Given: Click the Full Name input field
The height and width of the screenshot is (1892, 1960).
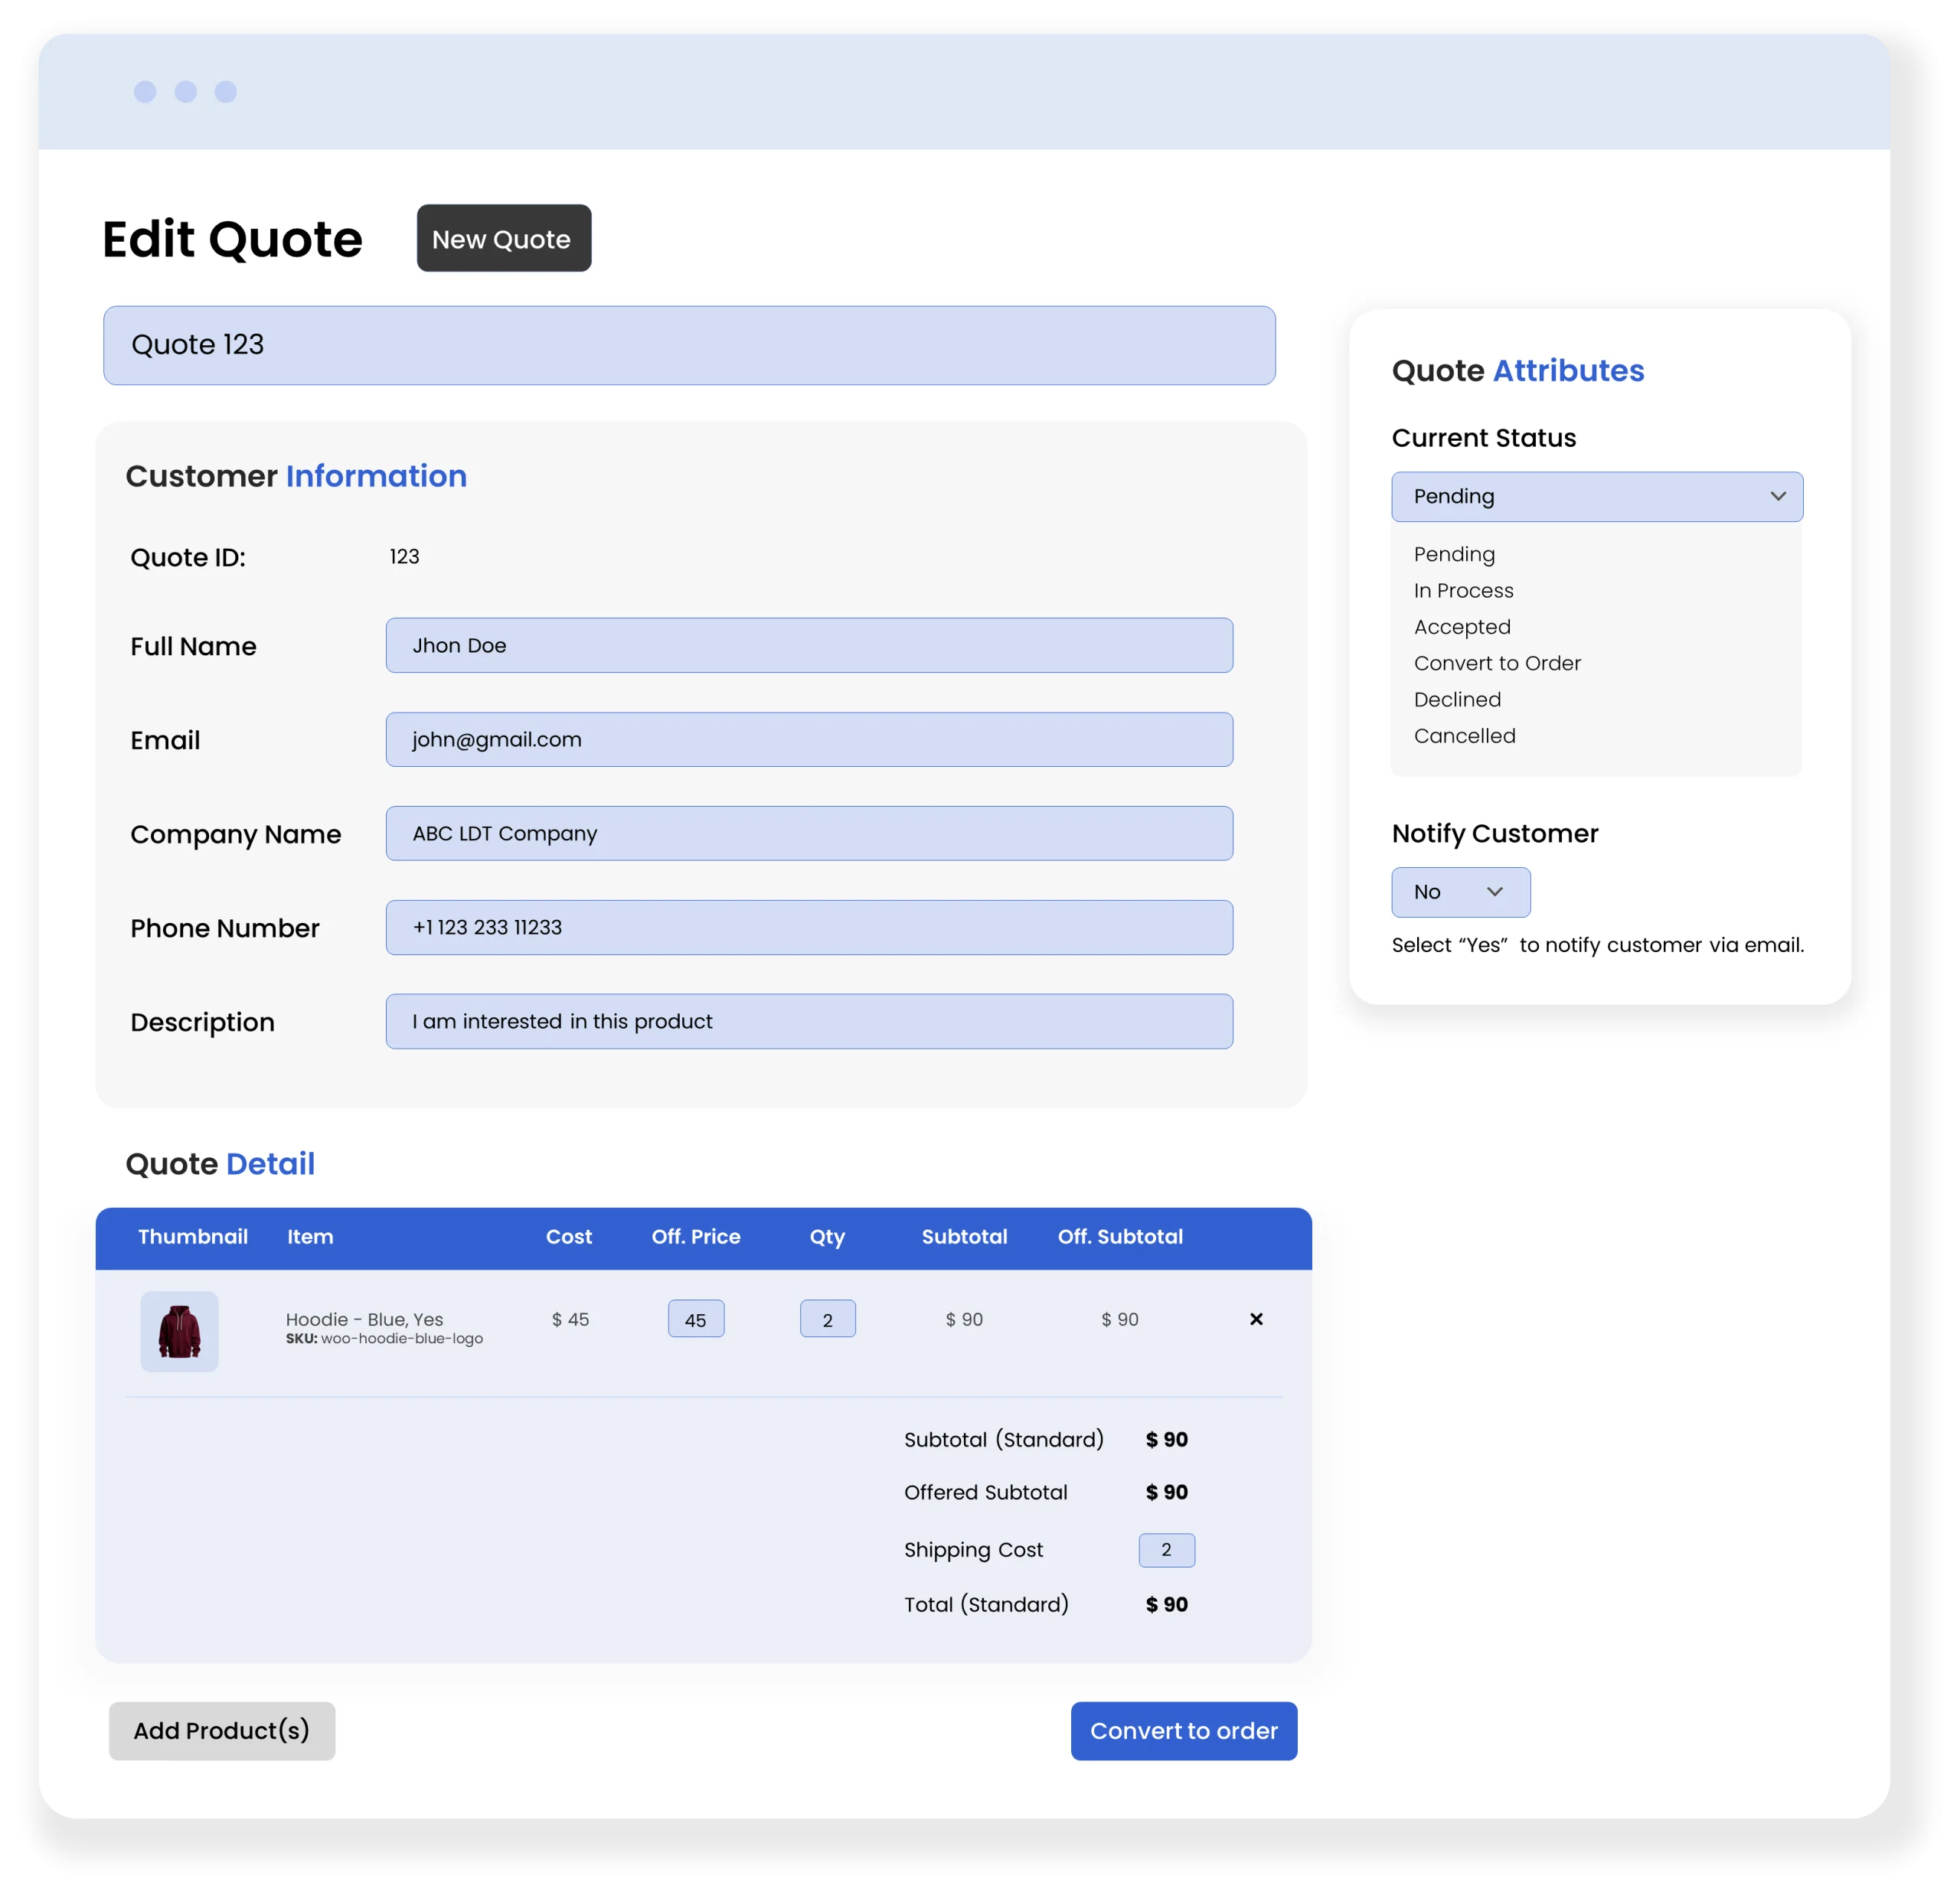Looking at the screenshot, I should pyautogui.click(x=808, y=646).
